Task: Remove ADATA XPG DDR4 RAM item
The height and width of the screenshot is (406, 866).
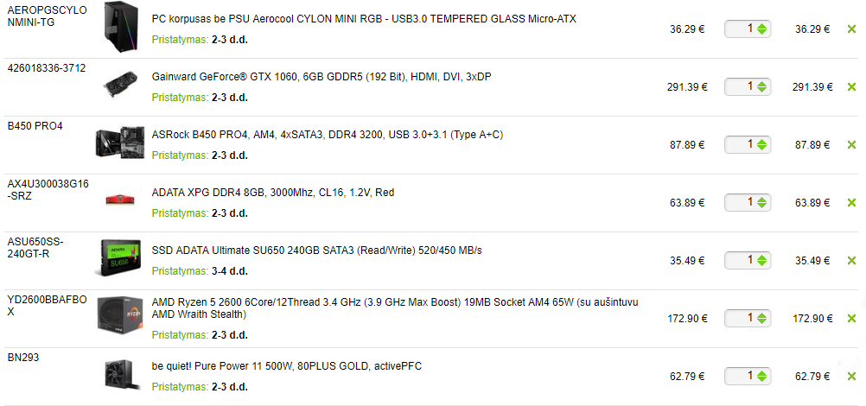Action: tap(851, 203)
